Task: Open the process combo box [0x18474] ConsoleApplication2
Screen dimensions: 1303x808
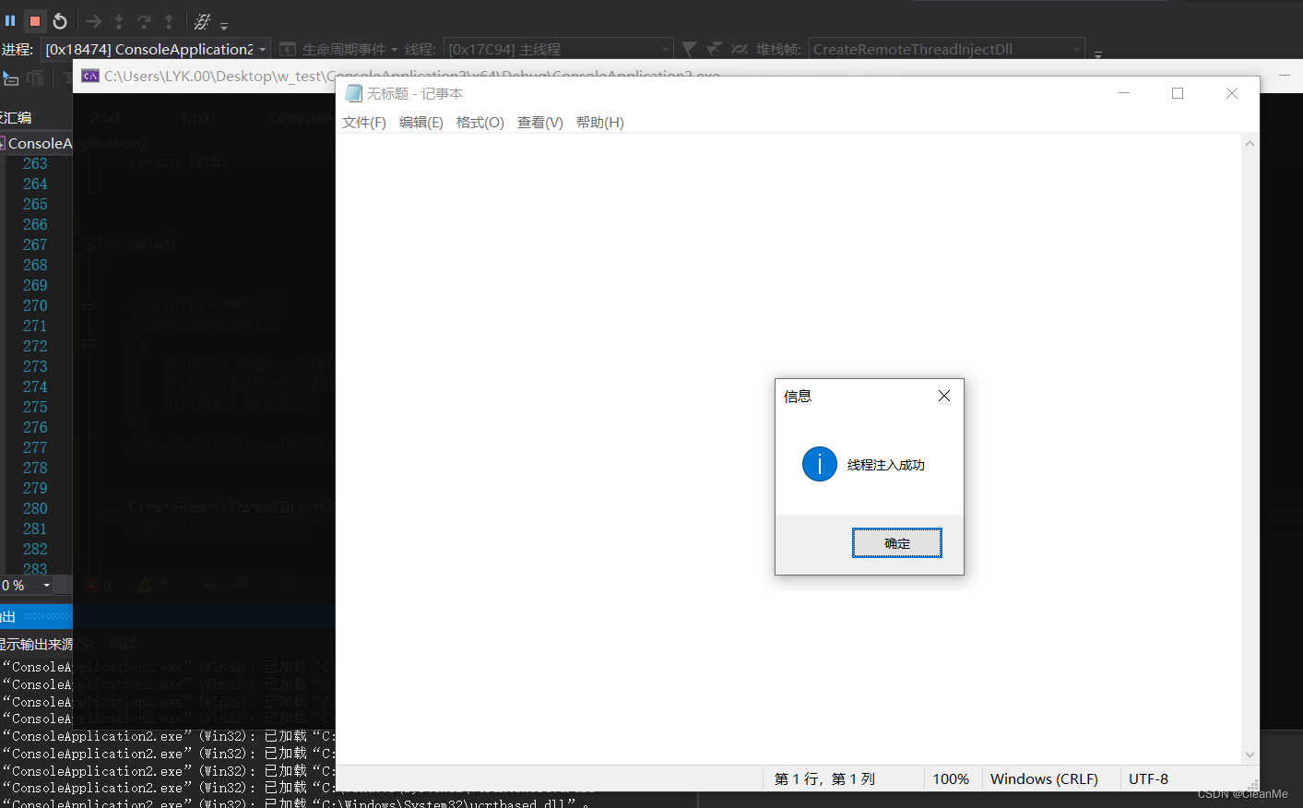Action: pyautogui.click(x=157, y=49)
